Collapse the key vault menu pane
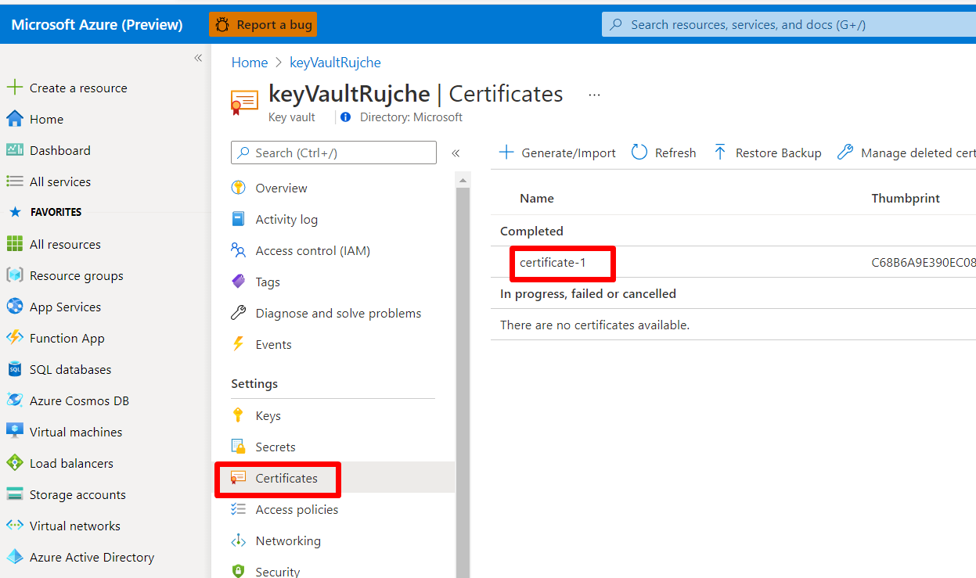The image size is (976, 578). pos(456,153)
